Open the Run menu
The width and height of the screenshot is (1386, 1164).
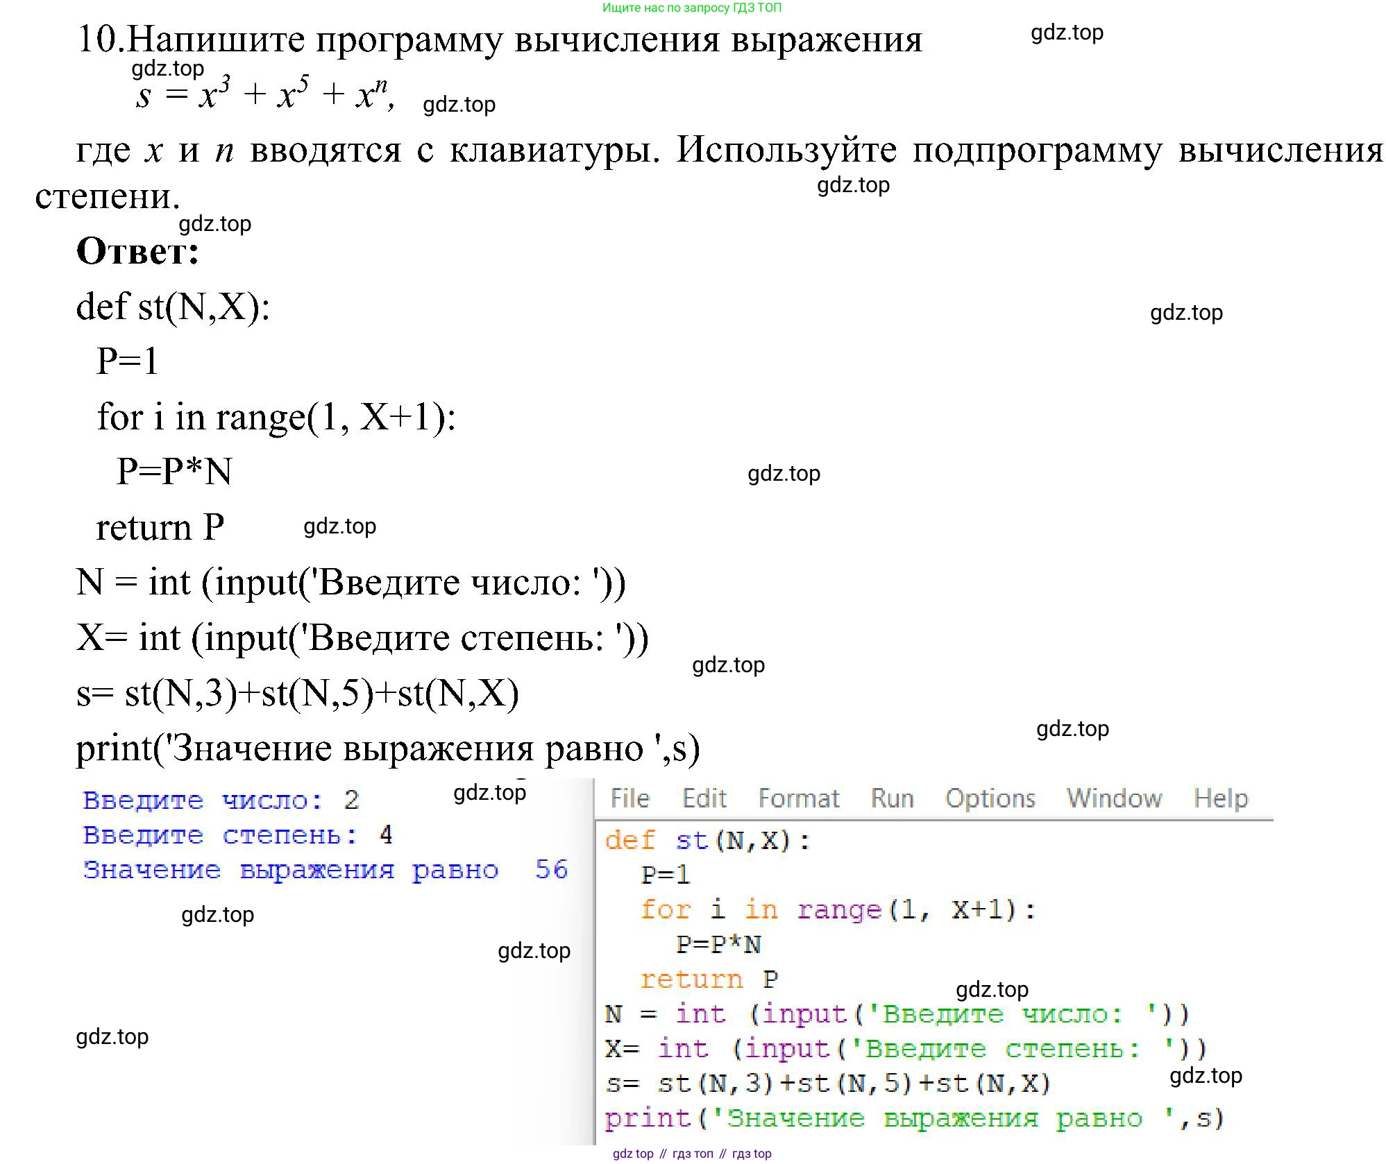click(x=892, y=798)
